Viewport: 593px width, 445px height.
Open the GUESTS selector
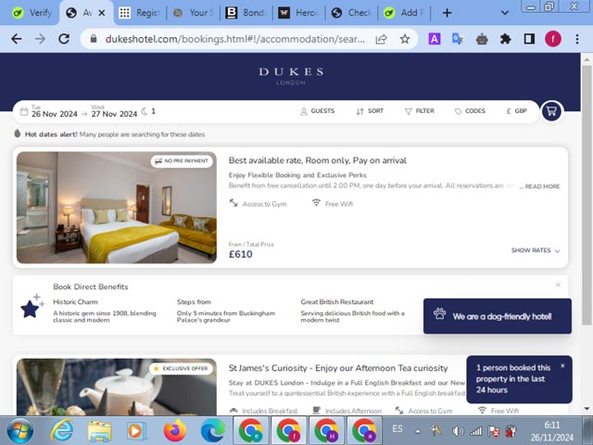[317, 111]
